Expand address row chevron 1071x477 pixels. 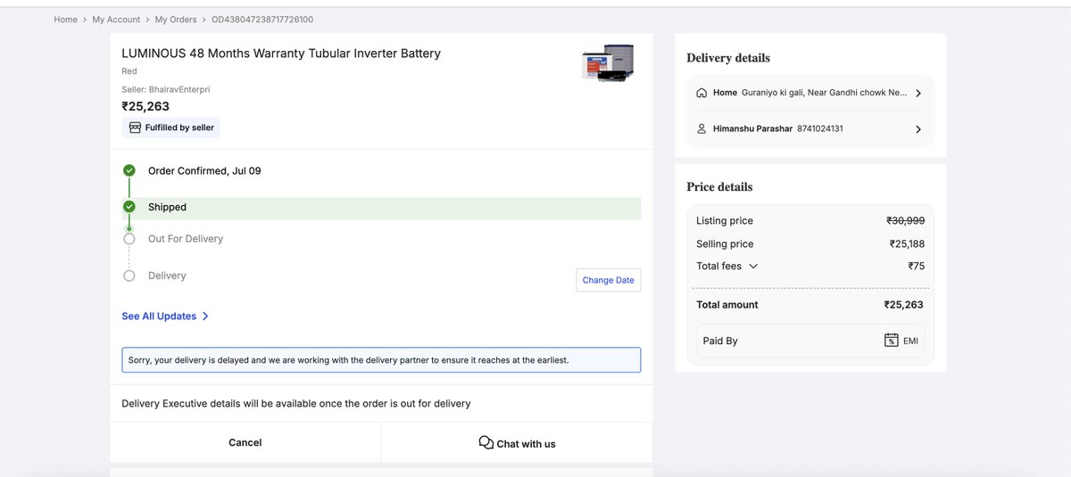[918, 93]
